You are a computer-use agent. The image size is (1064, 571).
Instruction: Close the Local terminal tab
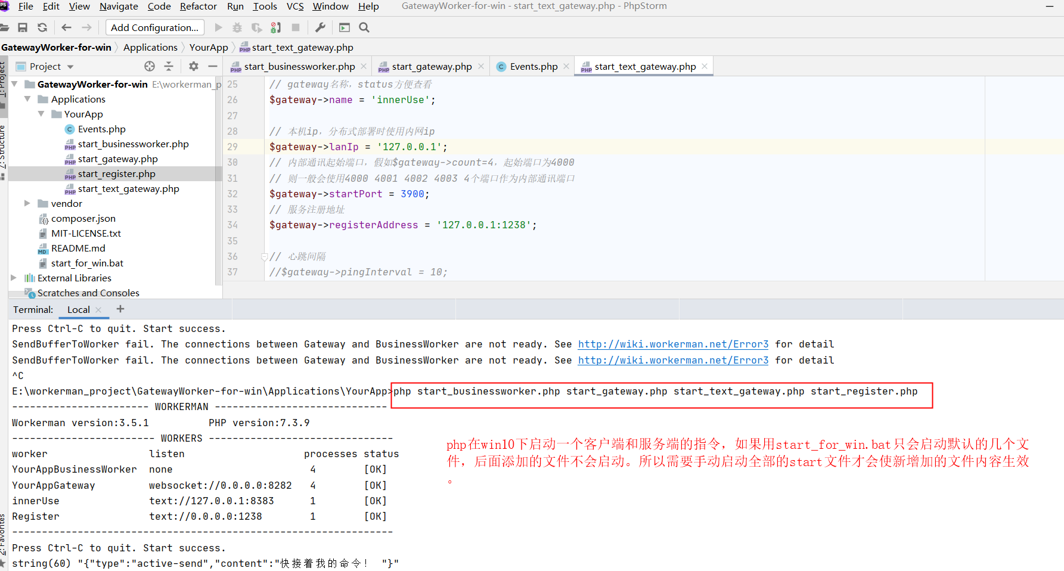pyautogui.click(x=98, y=309)
